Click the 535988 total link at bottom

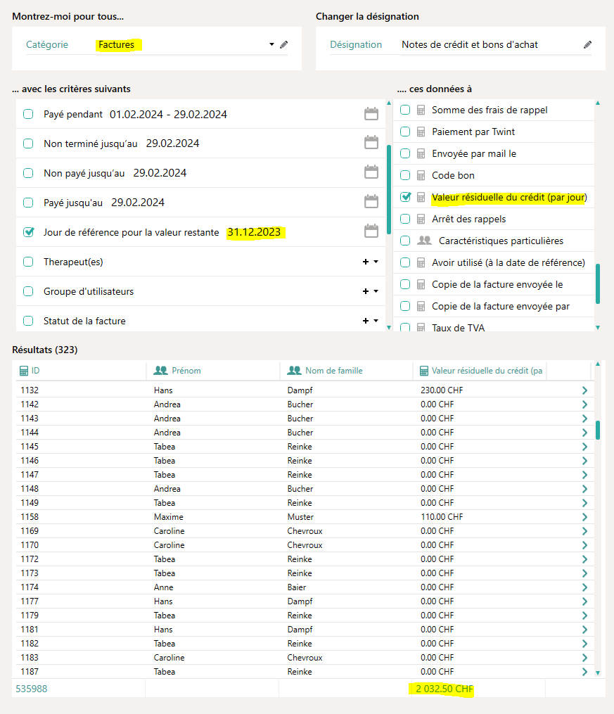(x=32, y=689)
